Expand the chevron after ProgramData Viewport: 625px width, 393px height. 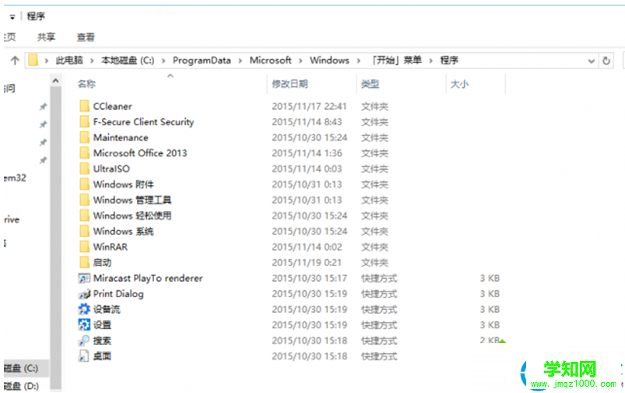241,61
